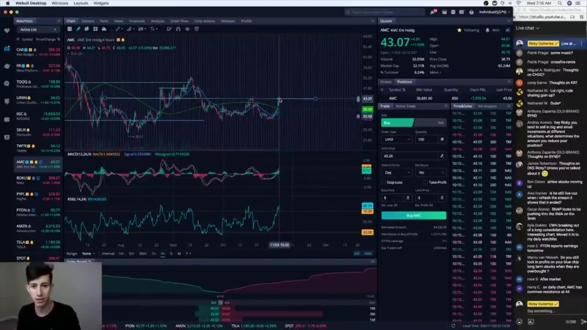
Task: Click the 35.98 price marker on chart axis
Action: click(367, 116)
